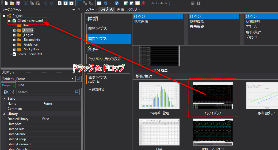Click the blue up-arrow beside folder selector
Viewport: 278px width, 150px height.
(78, 79)
